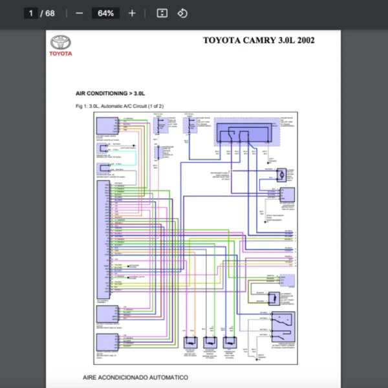Viewport: 388px width, 388px height.
Task: Click the fit to page icon
Action: click(162, 13)
